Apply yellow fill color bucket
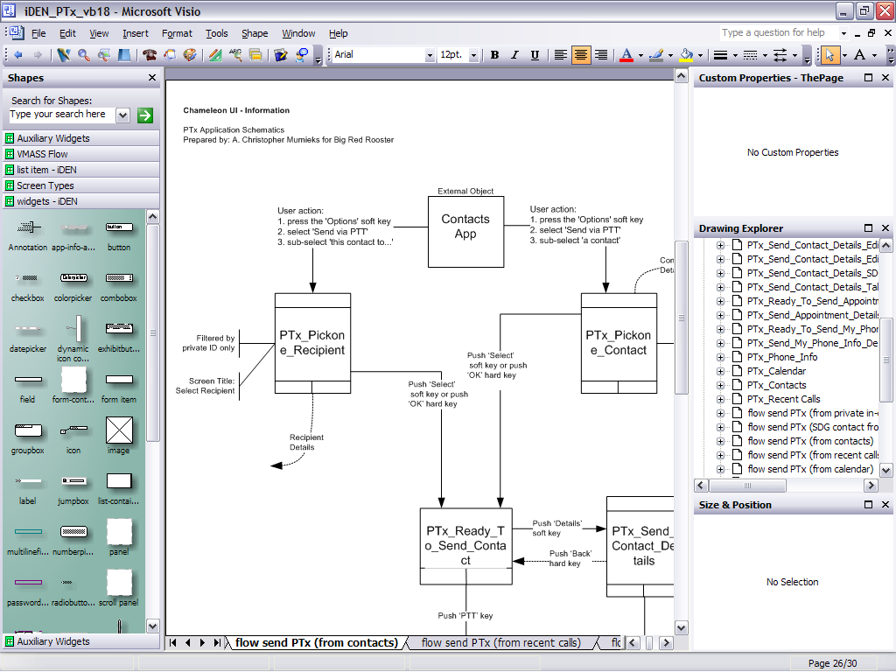The height and width of the screenshot is (672, 896). pyautogui.click(x=686, y=55)
